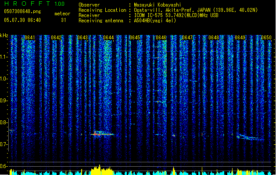
Task: Click the kHz axis unit label
Action: coord(4,35)
